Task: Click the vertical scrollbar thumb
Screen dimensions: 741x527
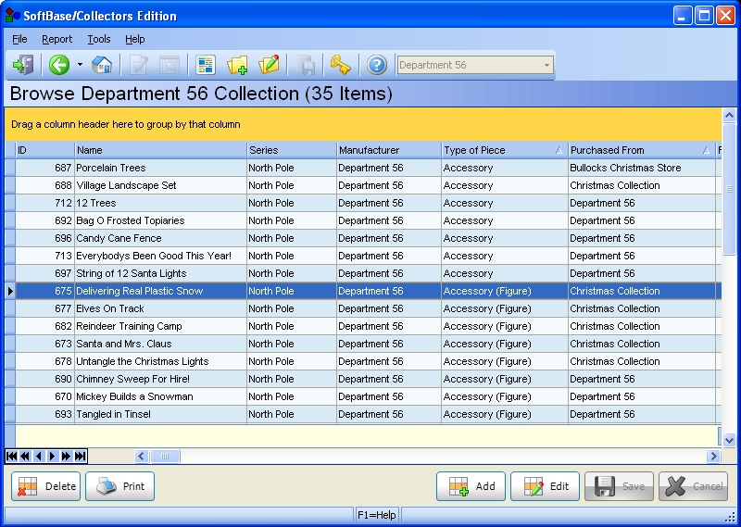Action: coord(729,189)
